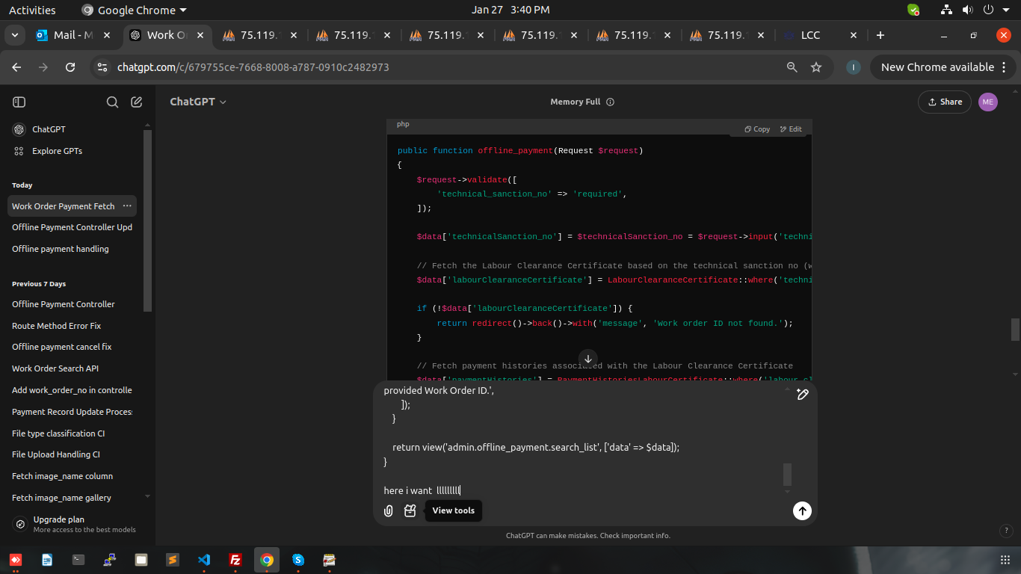Open the Ubuntu show applications grid
1021x574 pixels.
1005,560
